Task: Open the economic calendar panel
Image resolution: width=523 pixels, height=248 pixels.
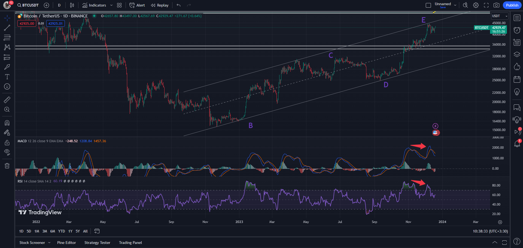Action: coord(517,79)
